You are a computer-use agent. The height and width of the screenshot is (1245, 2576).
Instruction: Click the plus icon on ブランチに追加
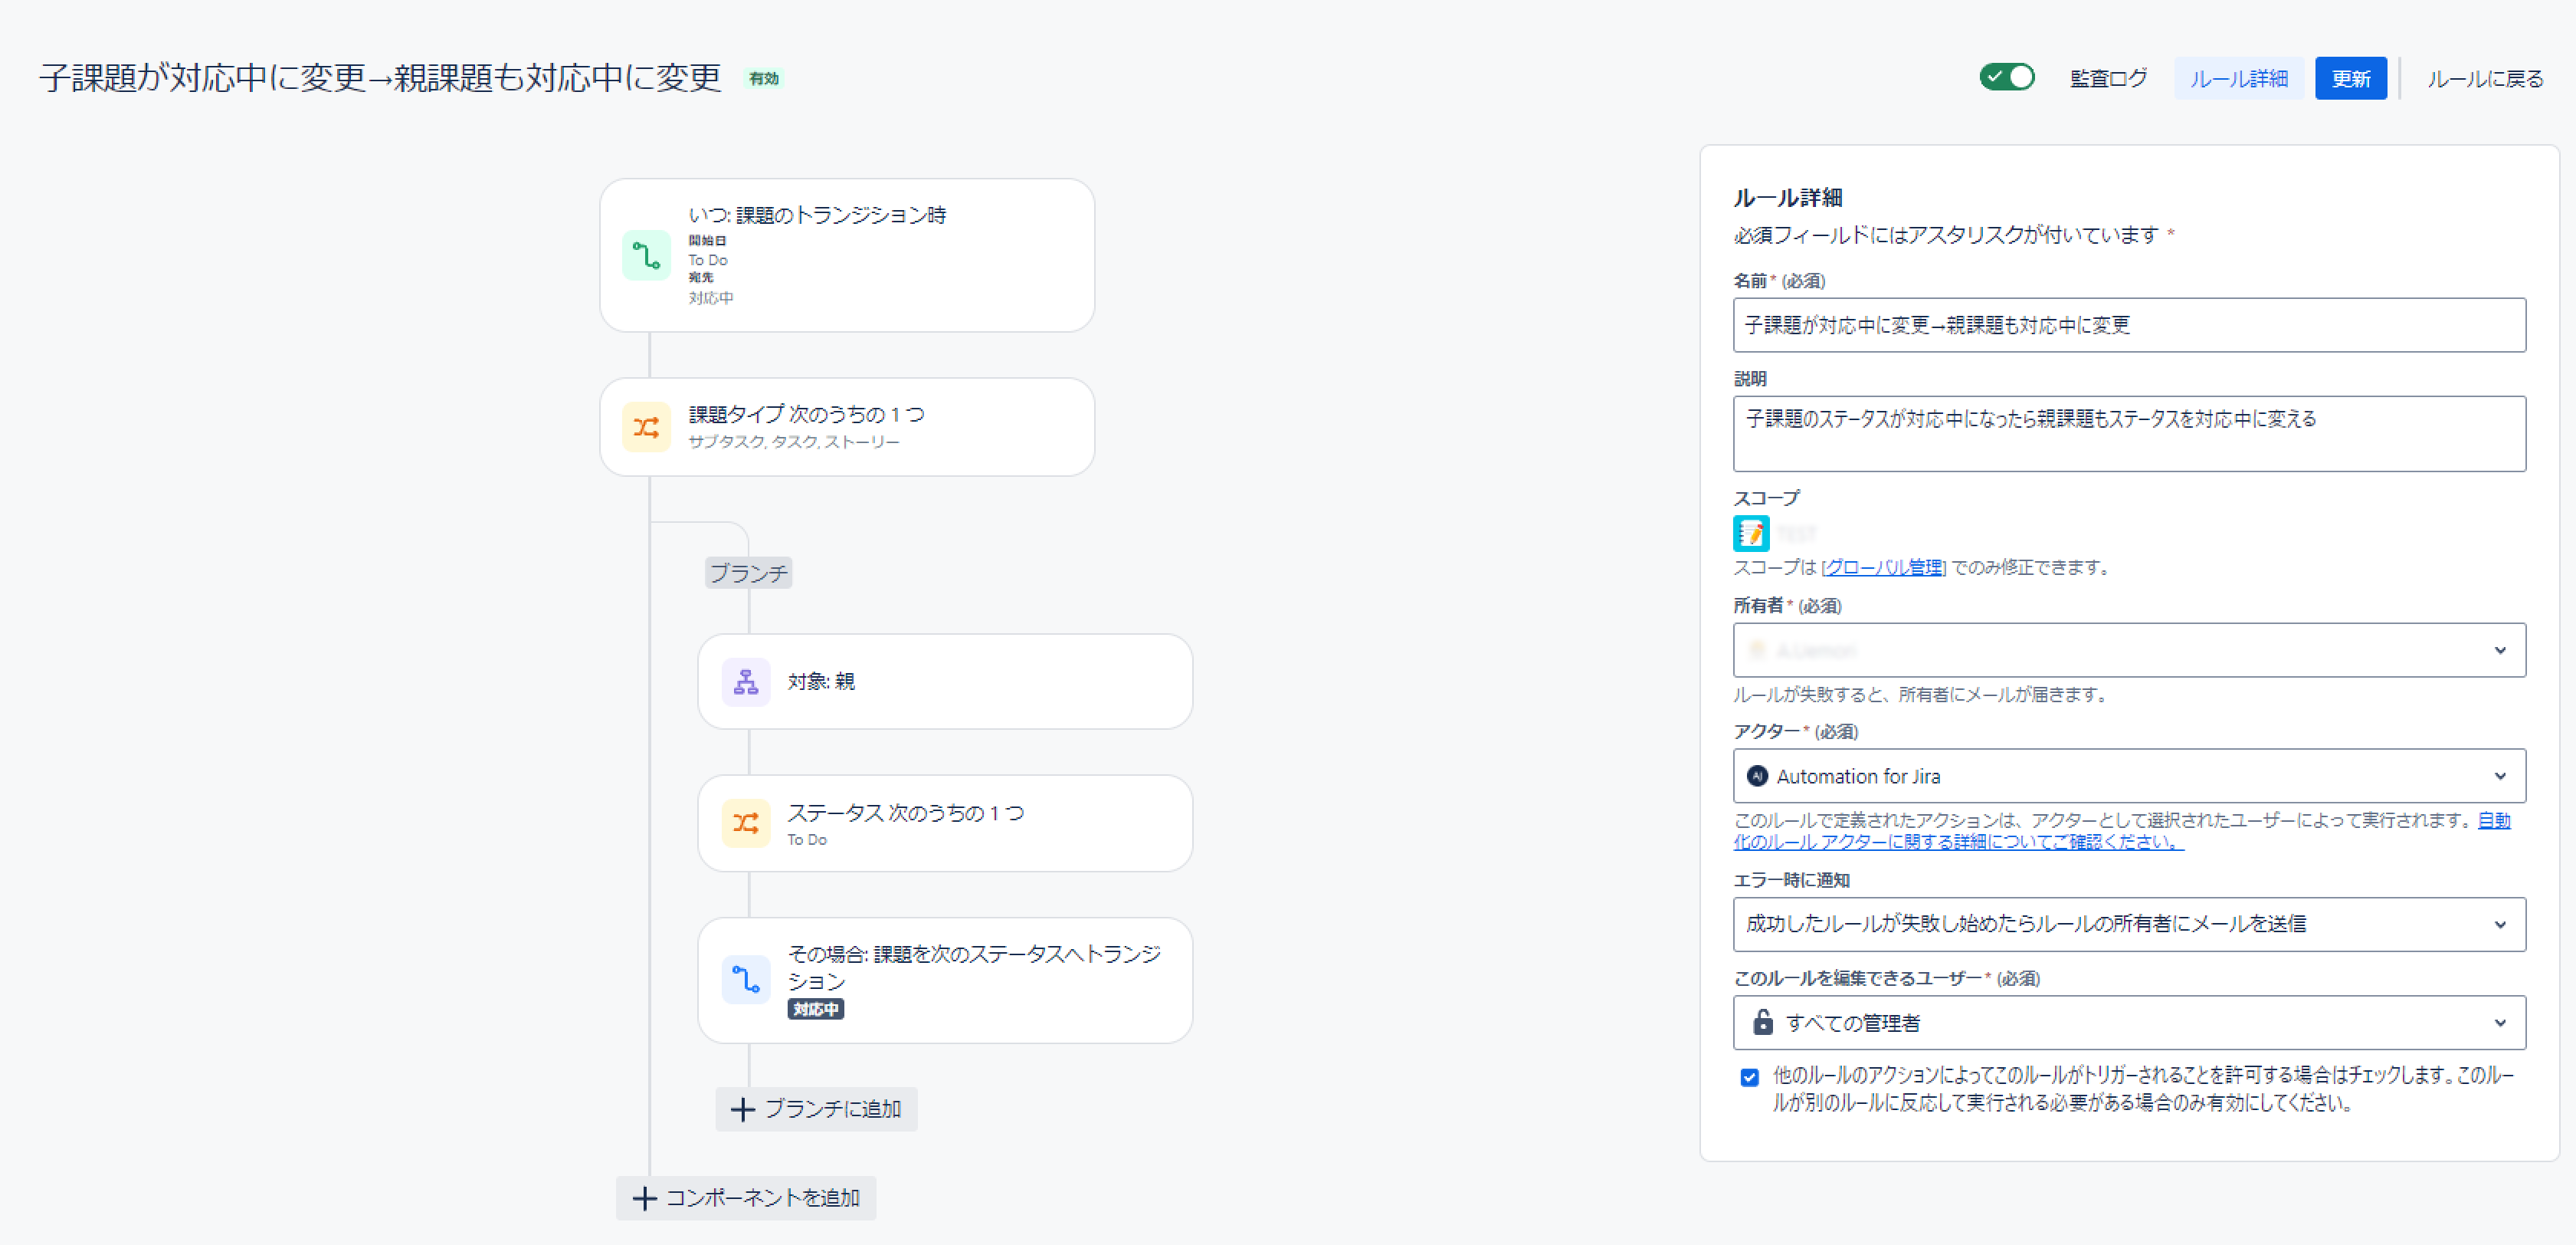[742, 1109]
